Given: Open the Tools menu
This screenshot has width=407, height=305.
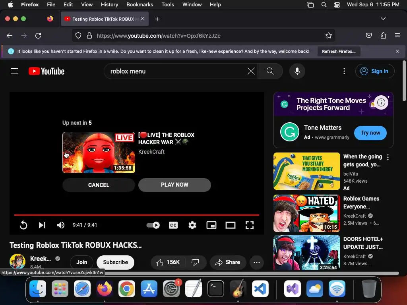Looking at the screenshot, I should click(x=168, y=4).
